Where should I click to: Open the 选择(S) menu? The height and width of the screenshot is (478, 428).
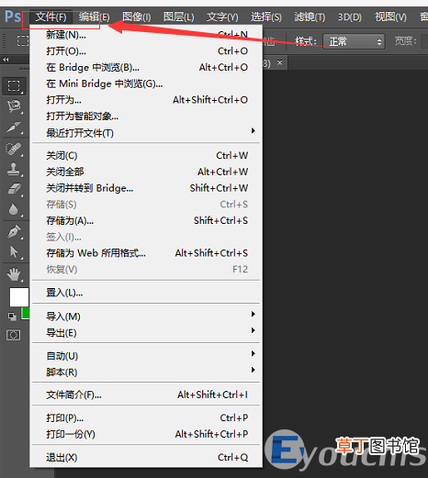(x=266, y=17)
